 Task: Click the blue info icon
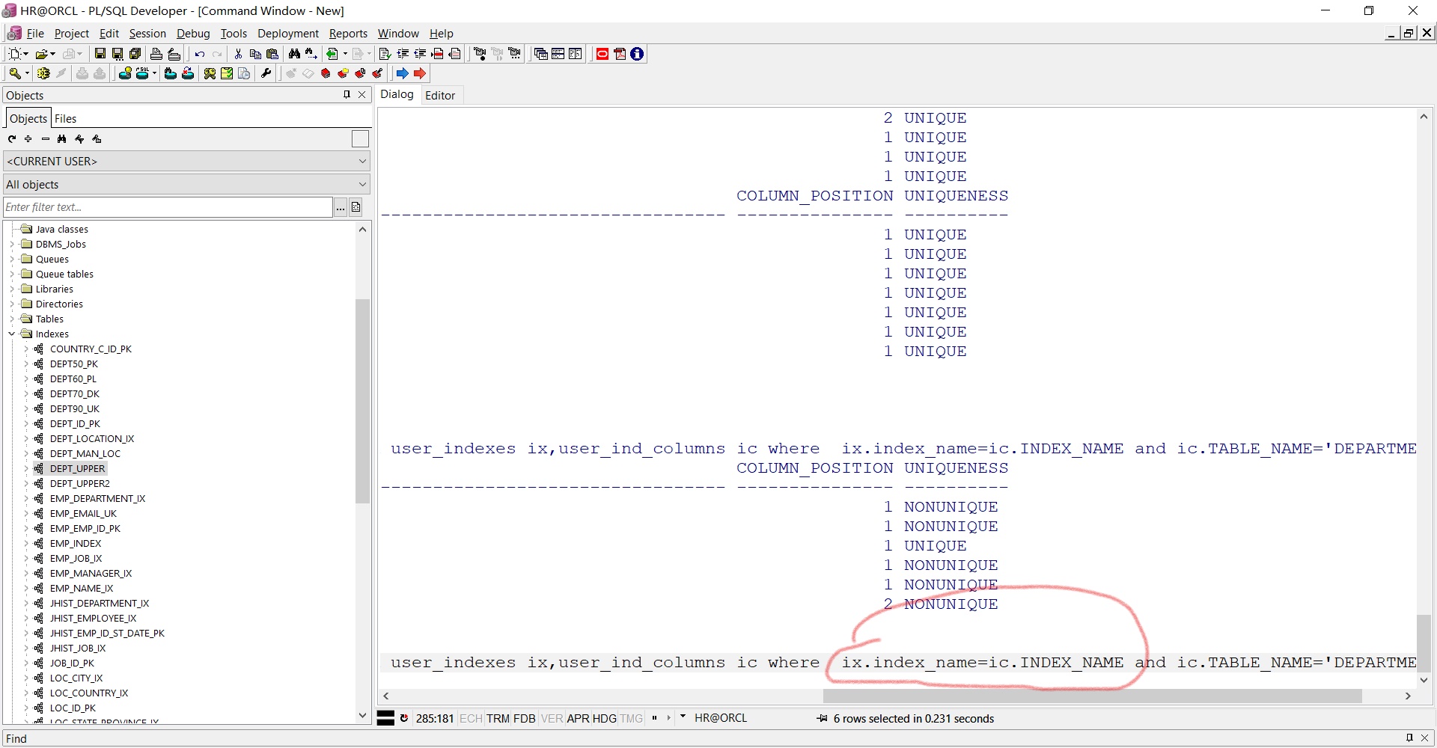click(637, 54)
